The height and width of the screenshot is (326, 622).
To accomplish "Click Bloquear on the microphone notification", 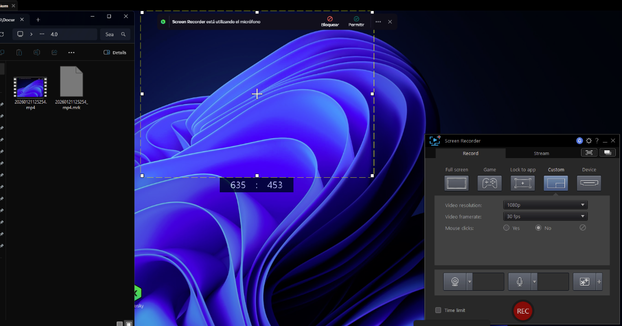I will pos(330,21).
